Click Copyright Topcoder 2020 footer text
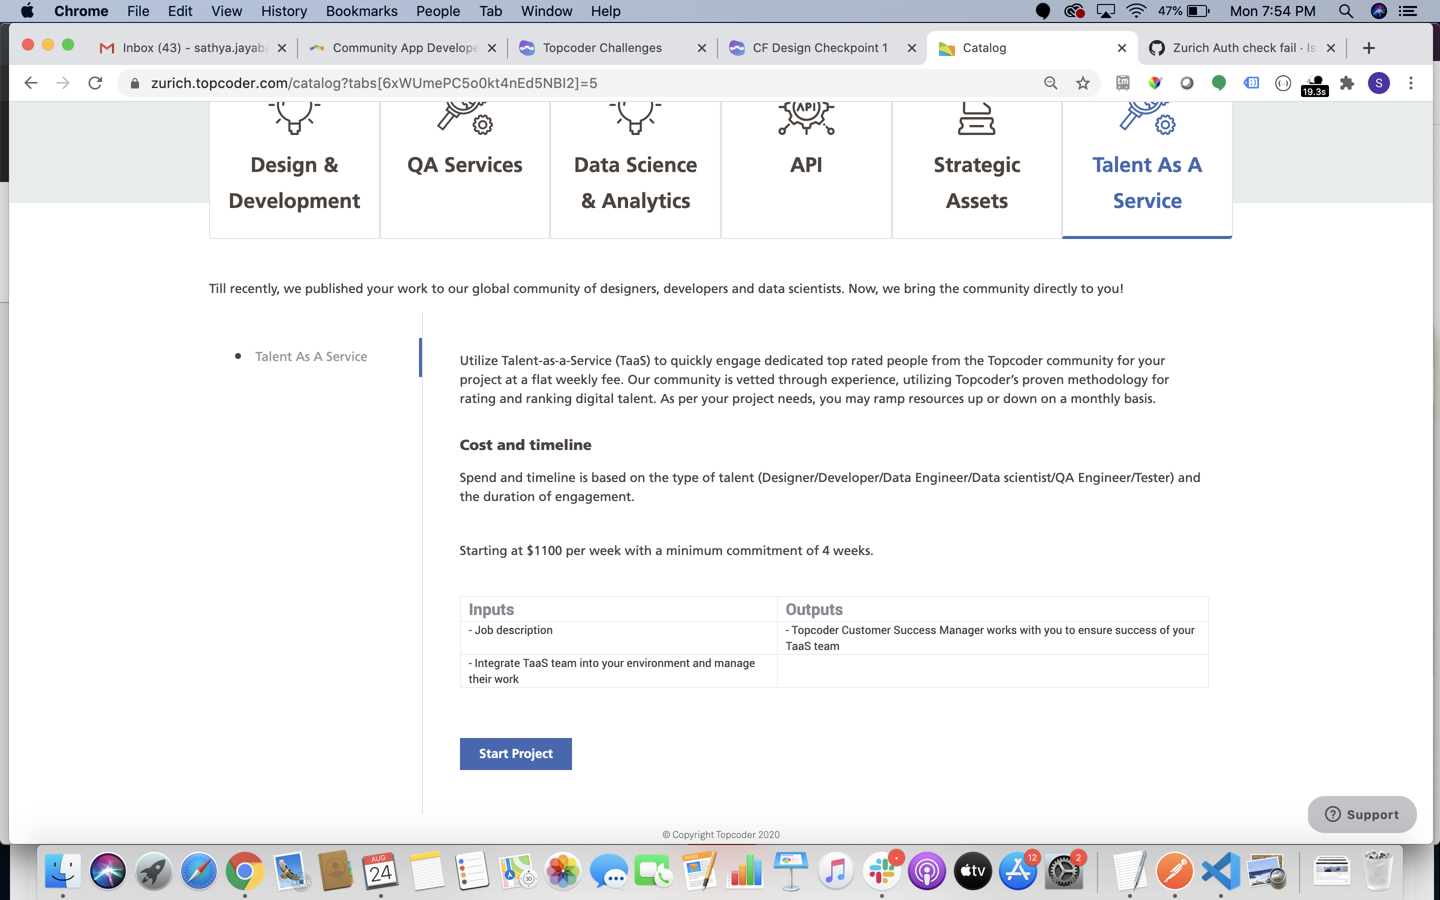 pyautogui.click(x=720, y=834)
